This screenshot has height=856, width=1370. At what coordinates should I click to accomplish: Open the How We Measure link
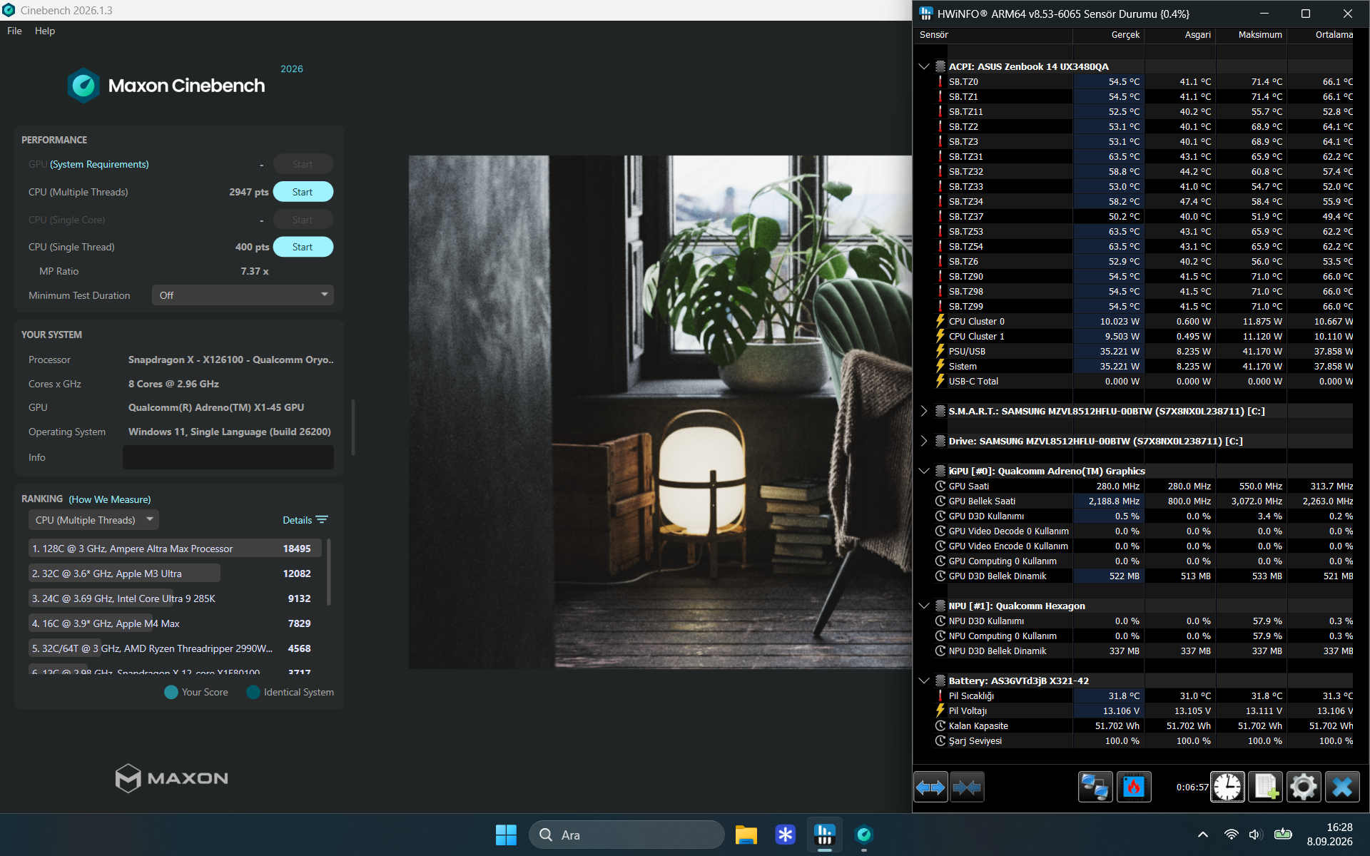click(x=110, y=499)
